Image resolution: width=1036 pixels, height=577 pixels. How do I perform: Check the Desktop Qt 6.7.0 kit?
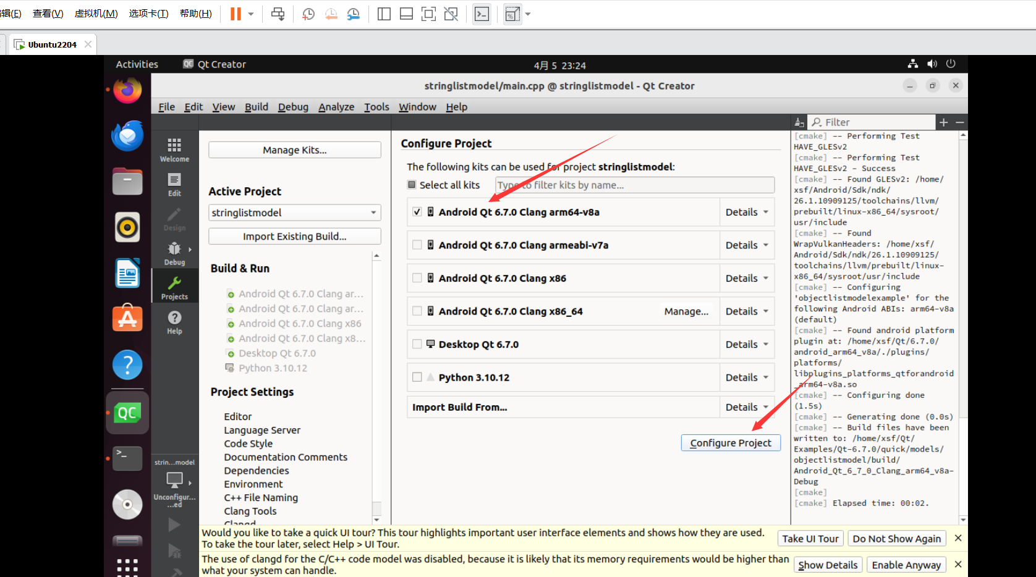(x=417, y=344)
